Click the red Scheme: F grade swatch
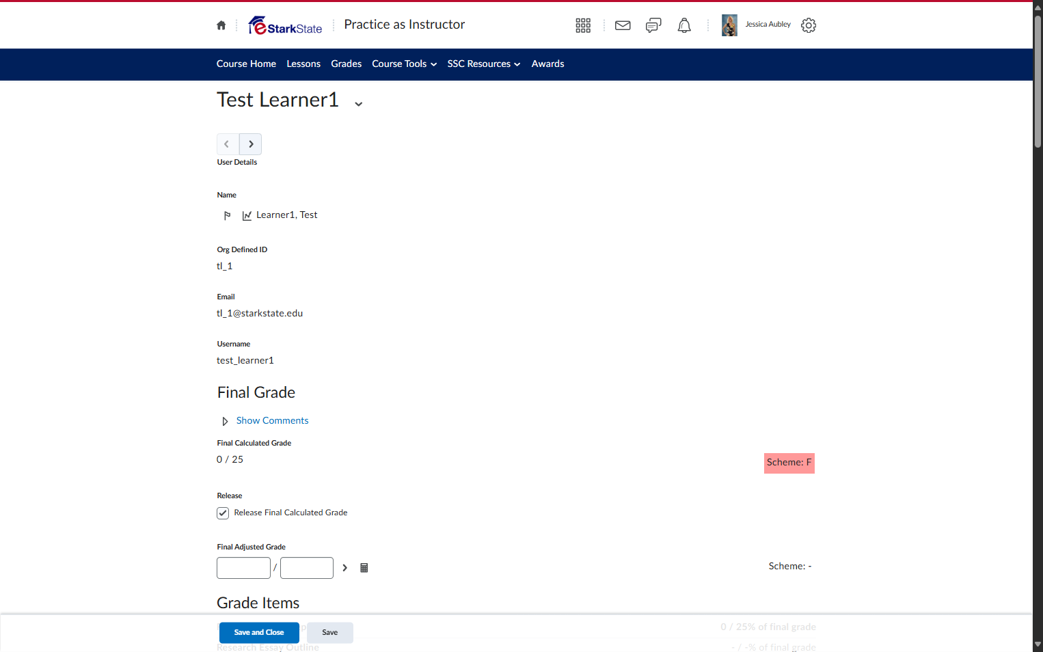1043x652 pixels. [789, 463]
